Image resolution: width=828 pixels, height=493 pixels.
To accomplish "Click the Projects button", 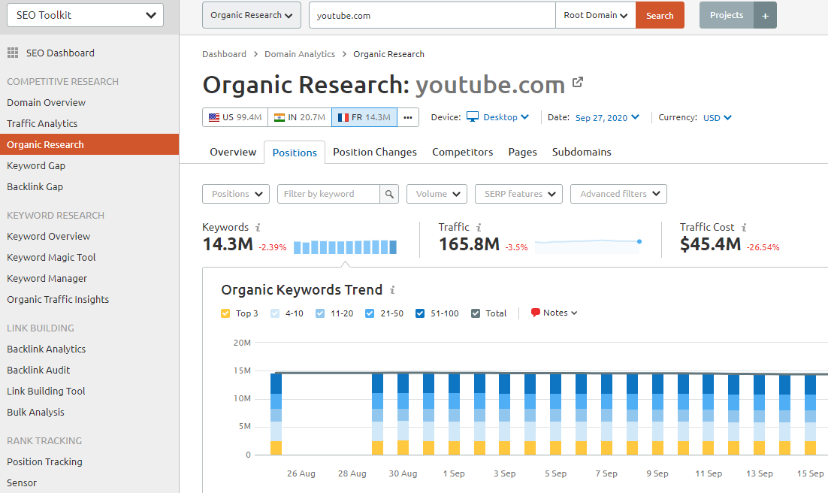I will [727, 15].
